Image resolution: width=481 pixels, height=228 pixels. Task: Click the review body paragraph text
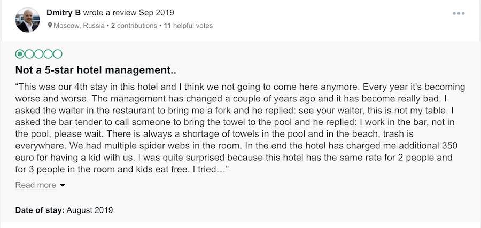tap(240, 128)
